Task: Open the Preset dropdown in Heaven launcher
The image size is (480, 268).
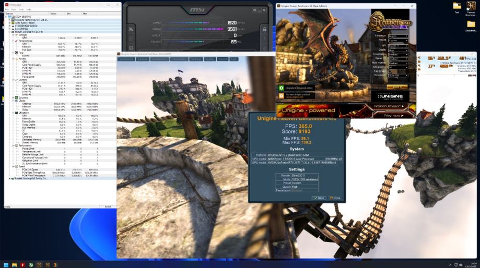Action: [x=398, y=40]
